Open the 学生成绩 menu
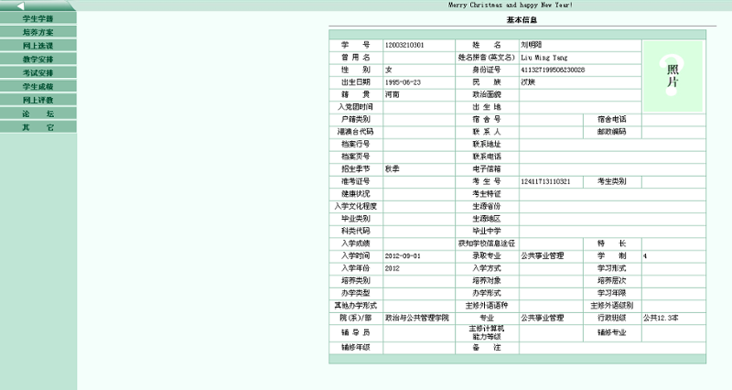The width and height of the screenshot is (732, 390). pos(38,86)
